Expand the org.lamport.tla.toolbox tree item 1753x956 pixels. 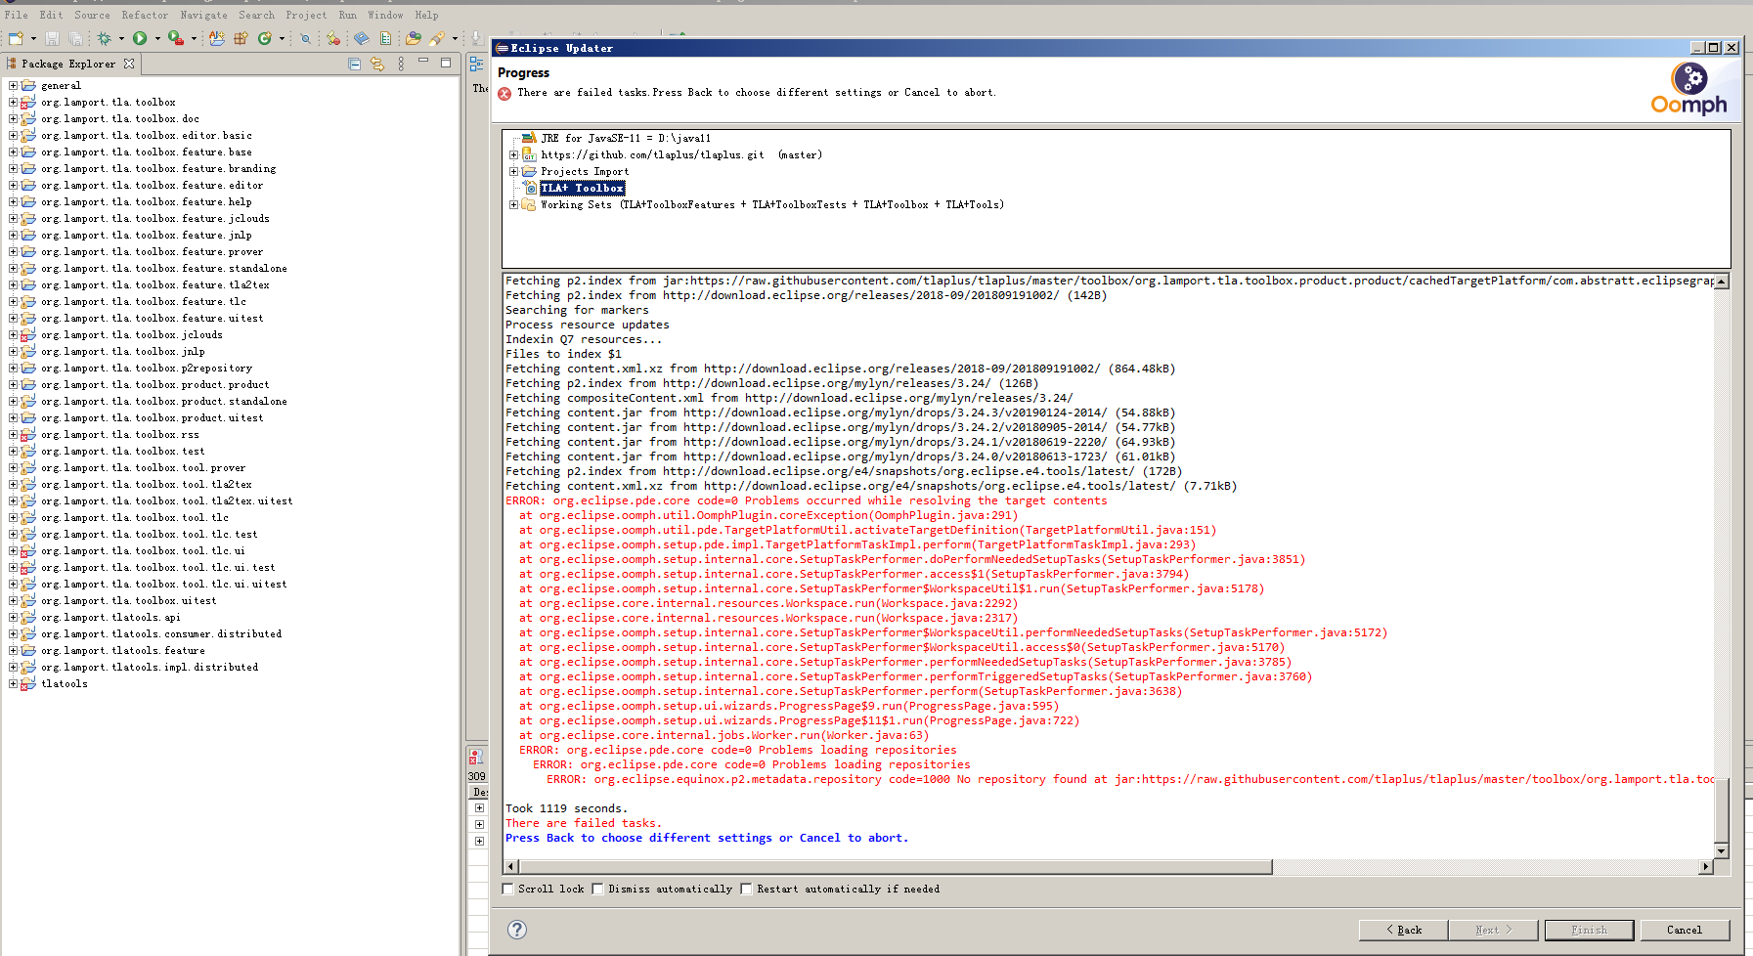12,102
